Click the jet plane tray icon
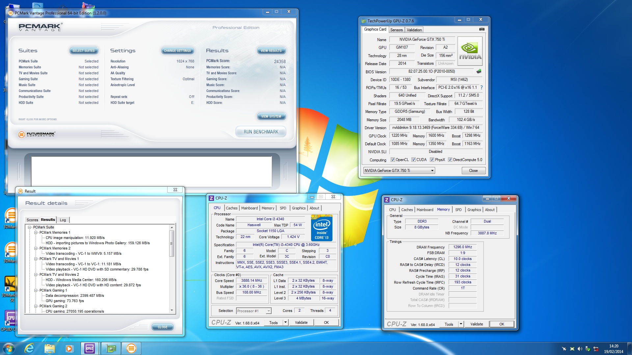632x355 pixels. tap(564, 349)
